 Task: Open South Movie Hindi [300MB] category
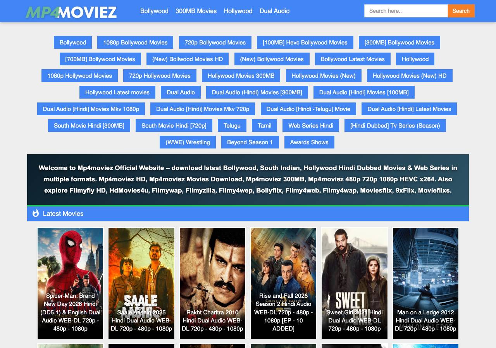point(89,126)
